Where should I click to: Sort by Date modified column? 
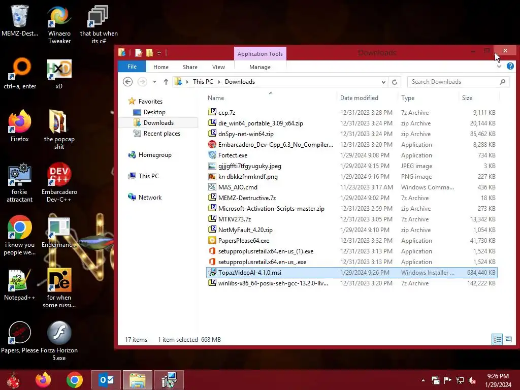click(367, 98)
